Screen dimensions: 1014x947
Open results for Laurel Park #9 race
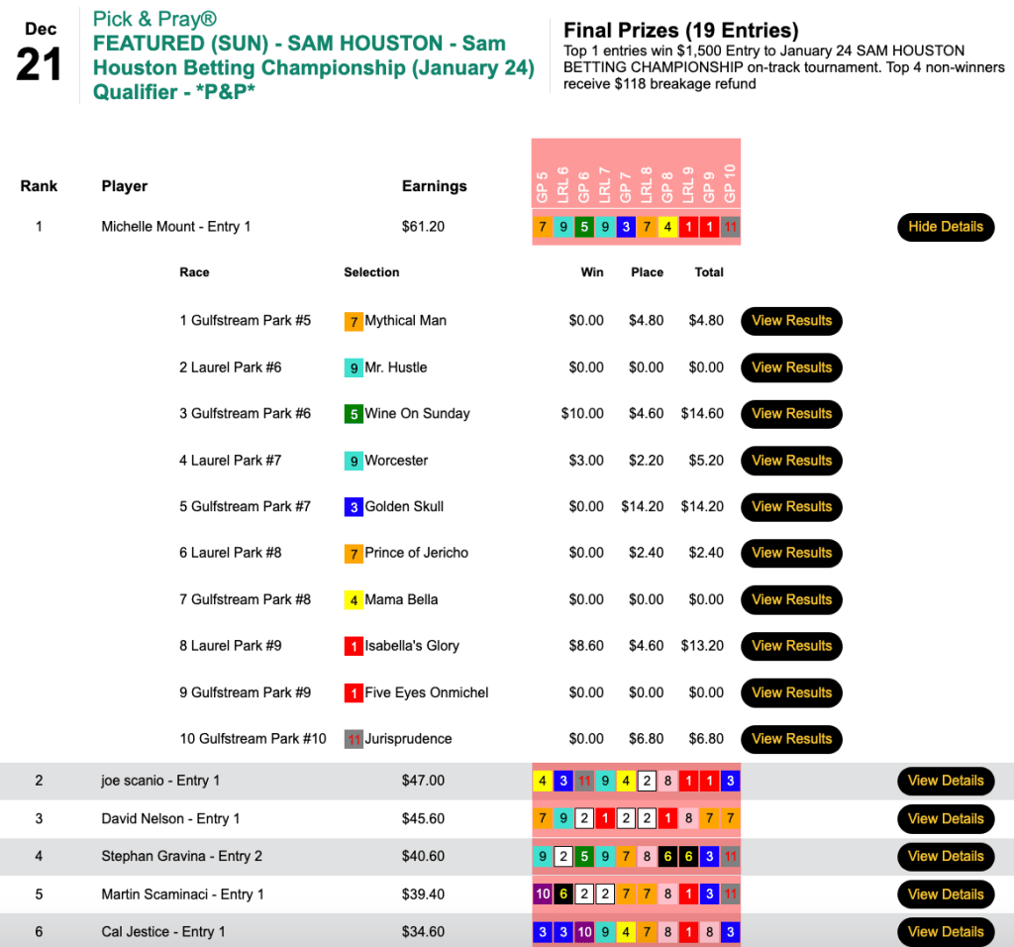click(791, 646)
